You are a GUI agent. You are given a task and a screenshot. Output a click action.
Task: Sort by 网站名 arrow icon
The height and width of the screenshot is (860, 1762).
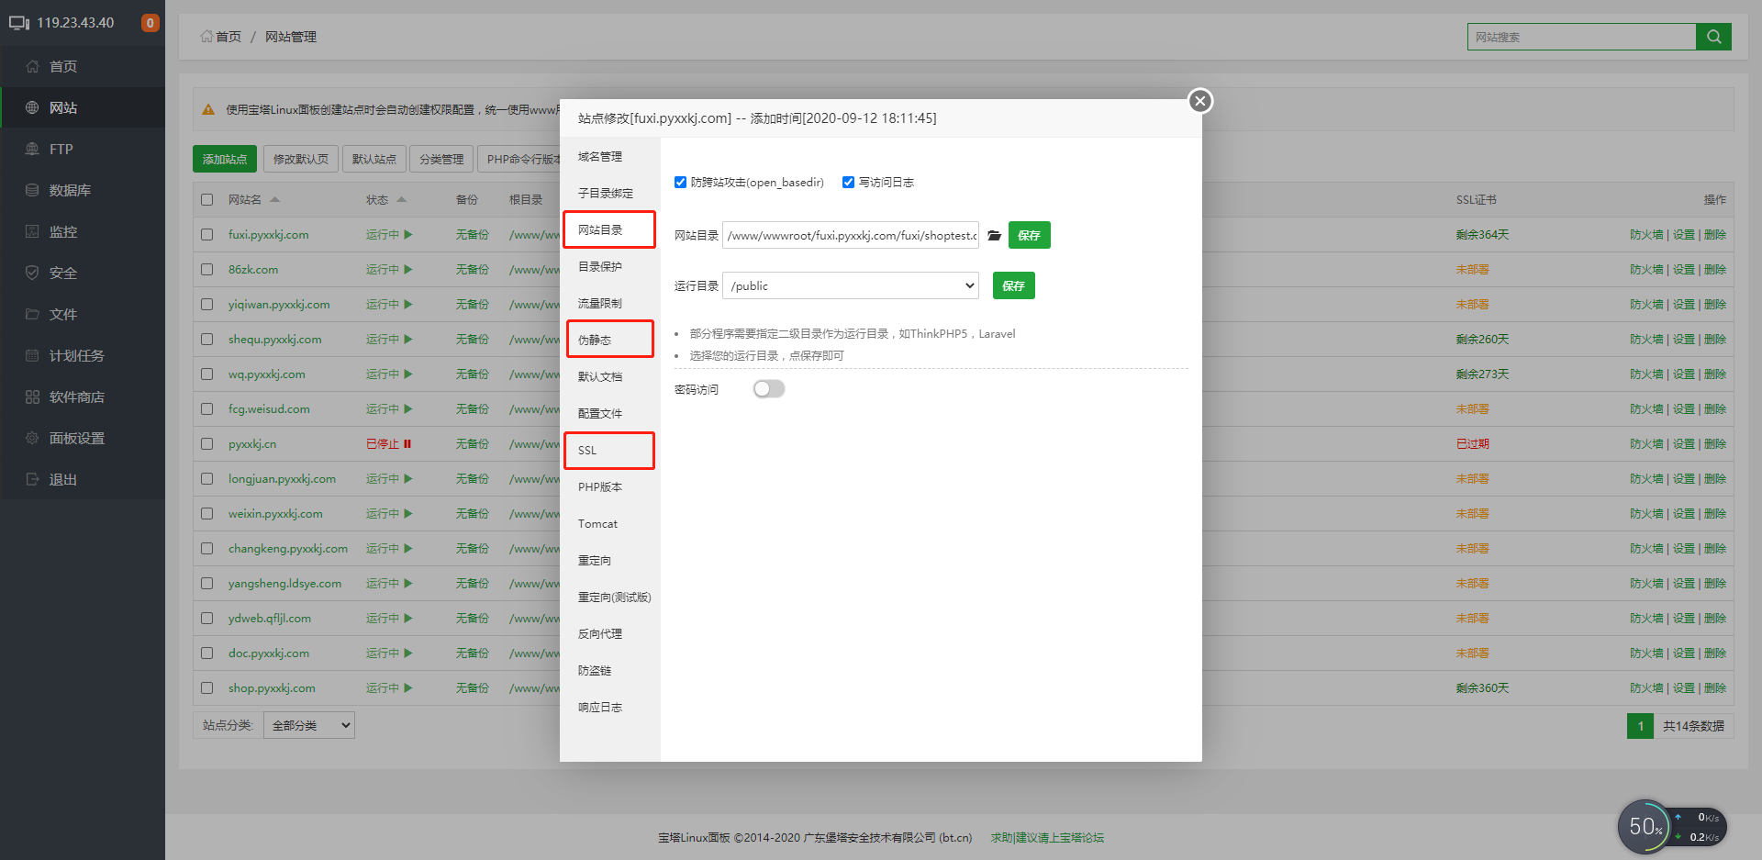274,199
